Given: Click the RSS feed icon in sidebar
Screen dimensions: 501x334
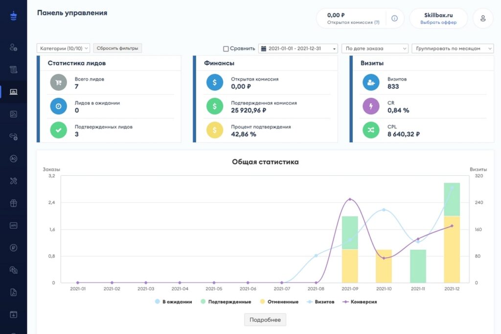Looking at the screenshot, I should (14, 114).
